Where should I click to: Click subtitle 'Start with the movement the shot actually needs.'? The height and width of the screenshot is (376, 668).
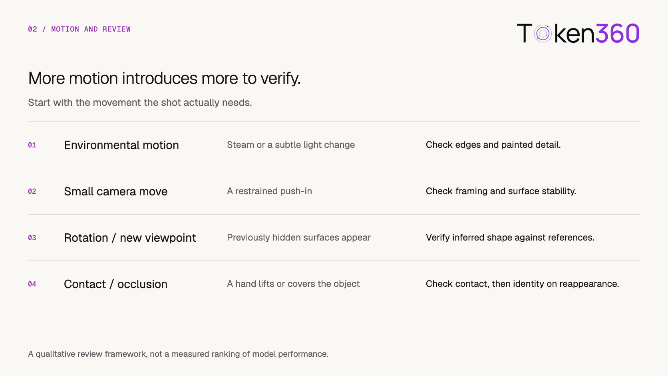140,103
